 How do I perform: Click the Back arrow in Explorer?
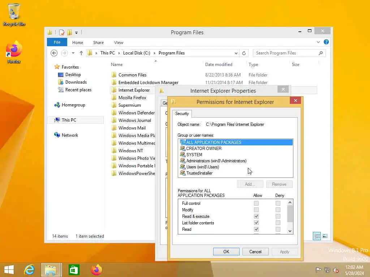tap(54, 53)
